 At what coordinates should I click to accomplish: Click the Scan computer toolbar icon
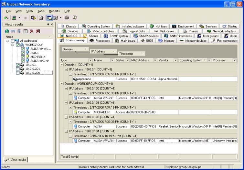14,17
